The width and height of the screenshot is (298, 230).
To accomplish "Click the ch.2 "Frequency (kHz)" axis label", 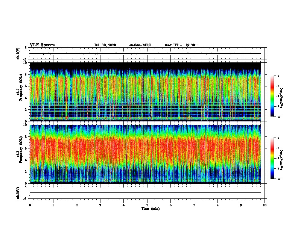I will coord(21,150).
